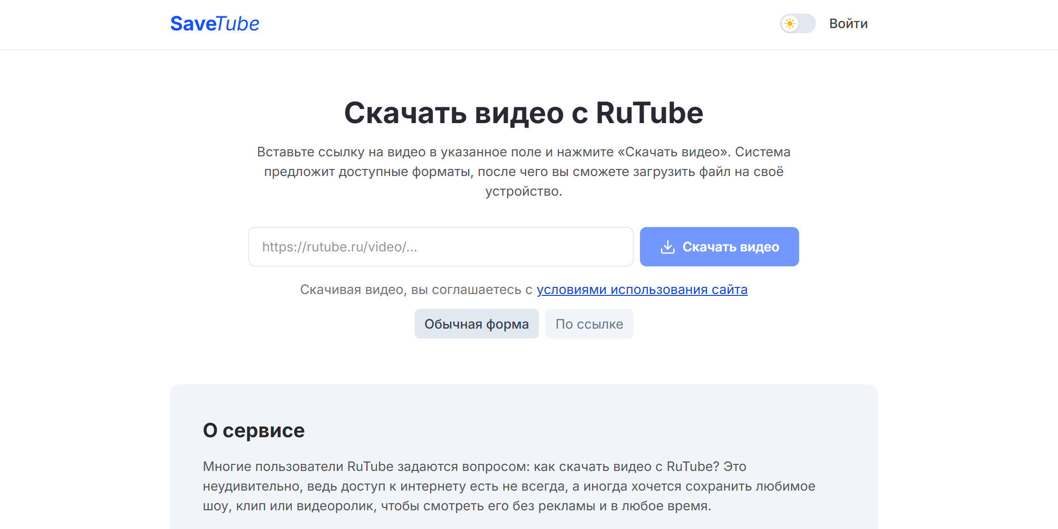Click instruction text starting Вставьте ссылку

[x=523, y=171]
